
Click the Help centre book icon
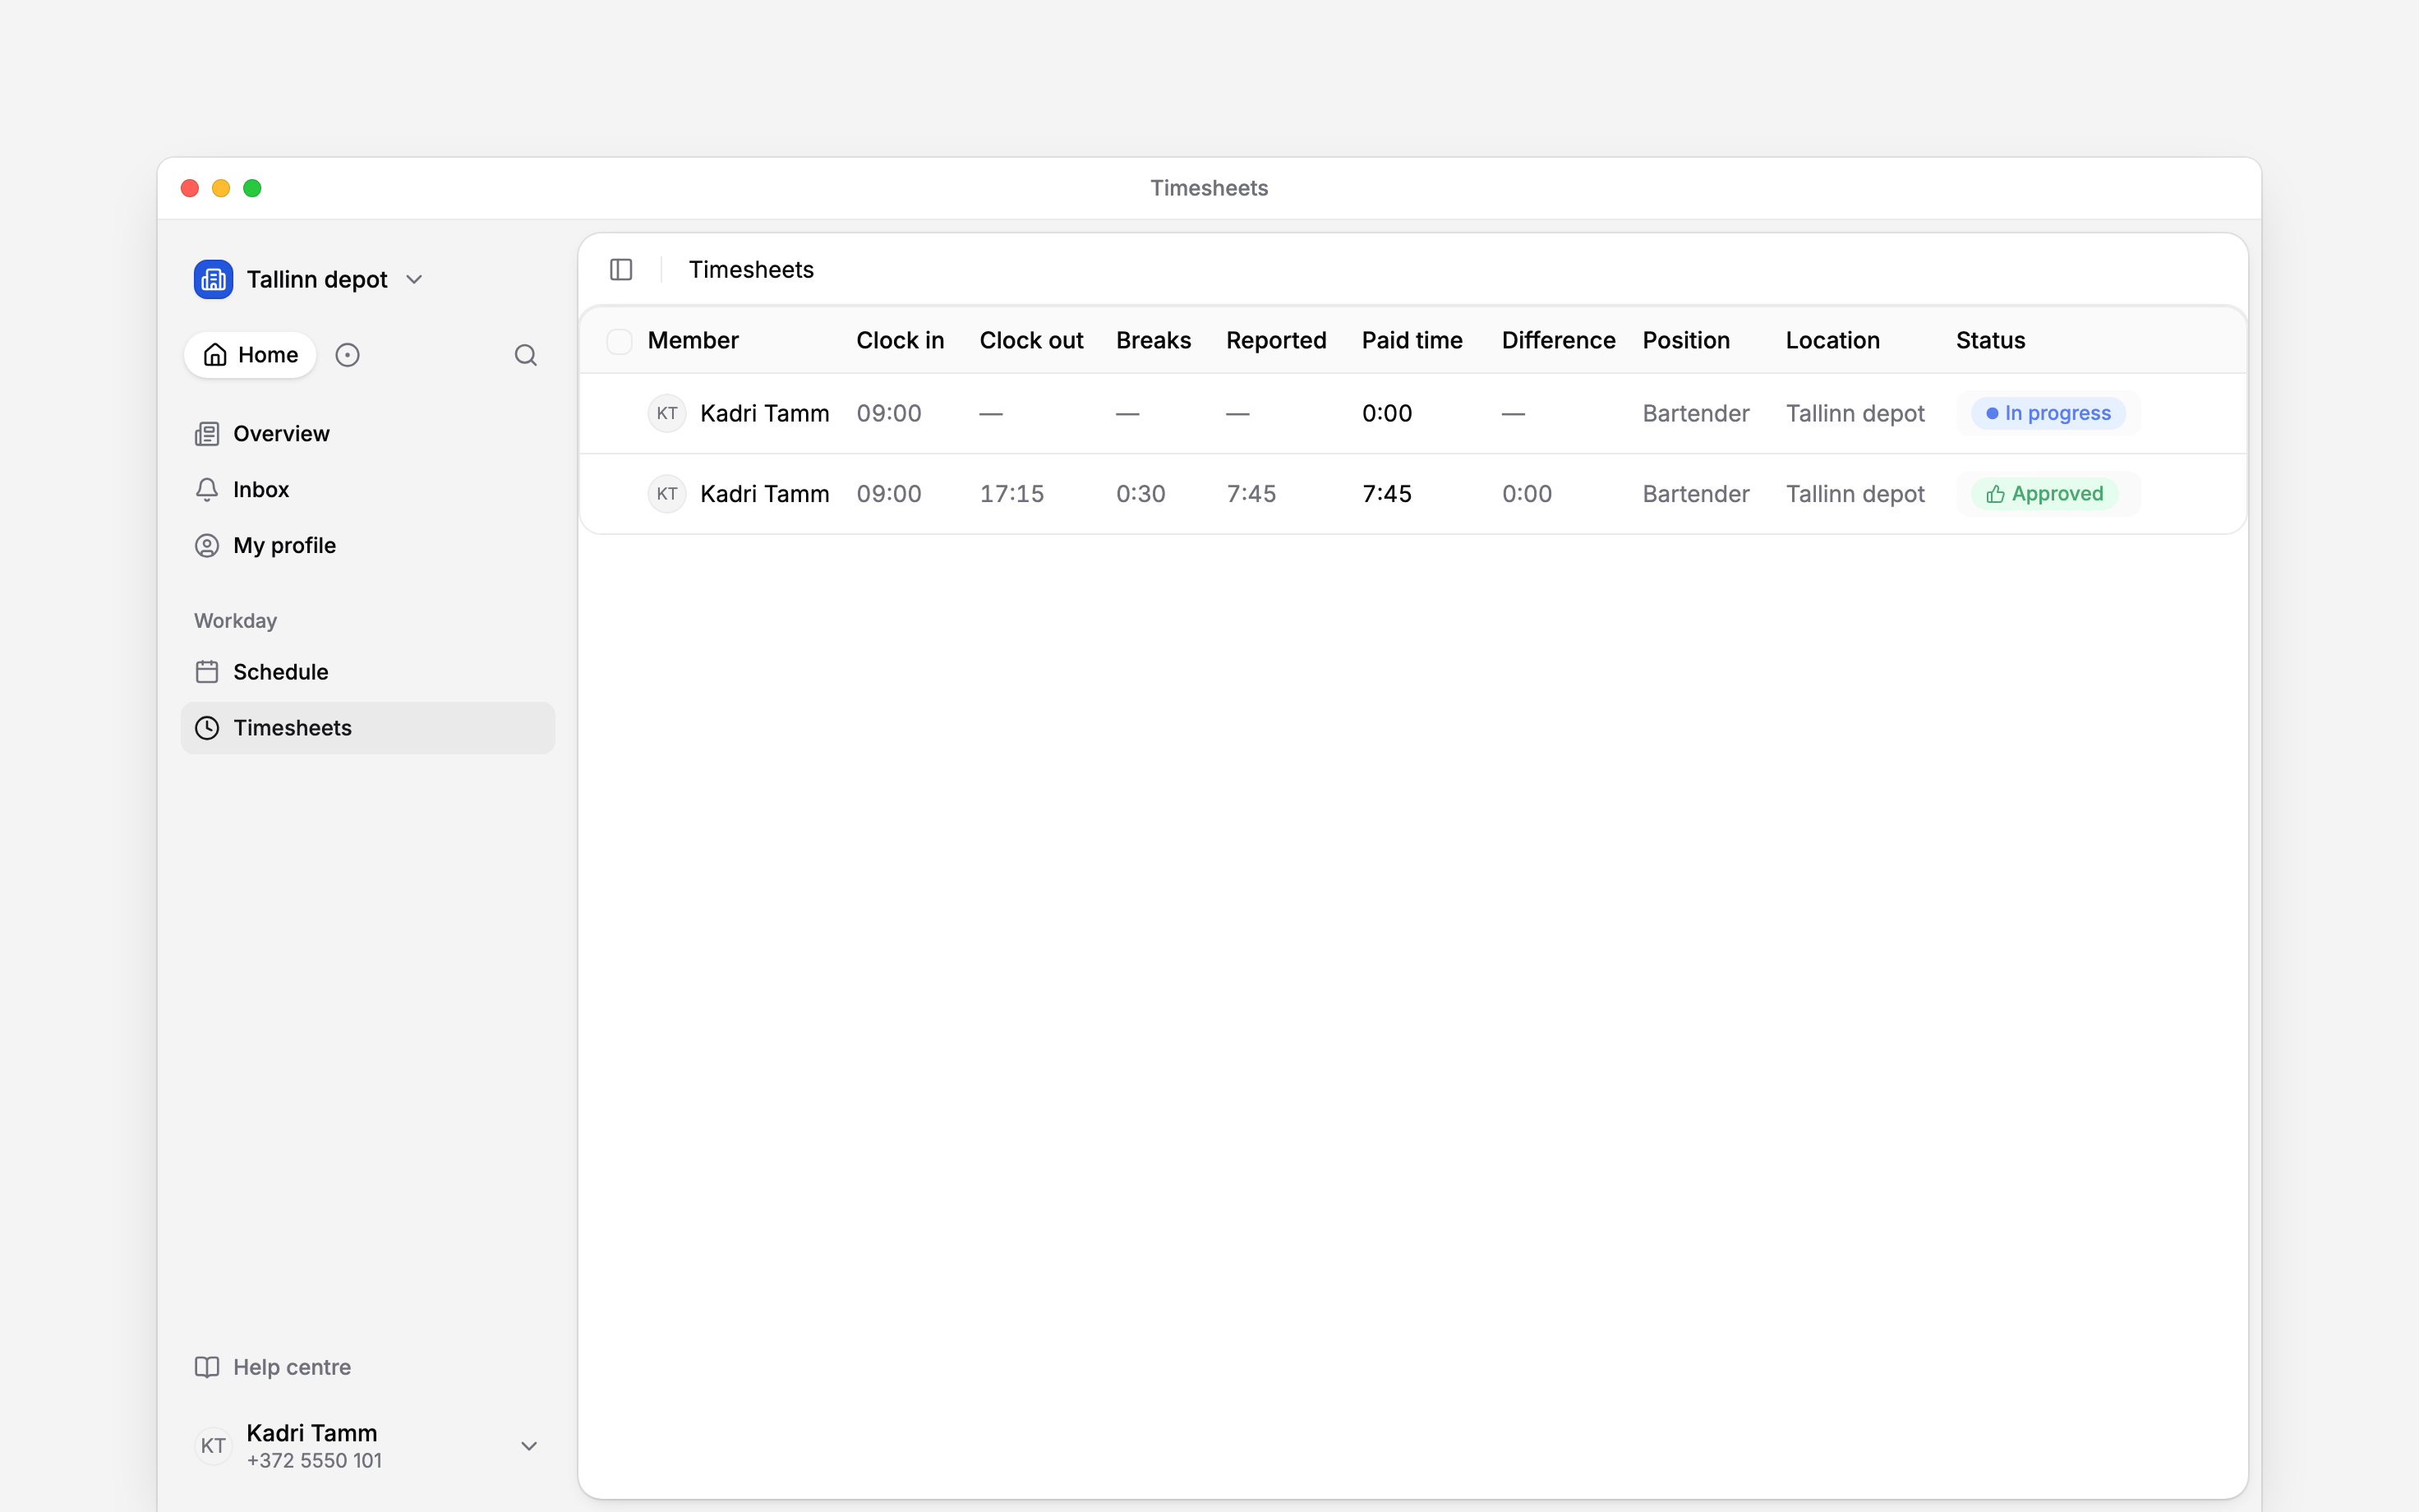click(207, 1367)
